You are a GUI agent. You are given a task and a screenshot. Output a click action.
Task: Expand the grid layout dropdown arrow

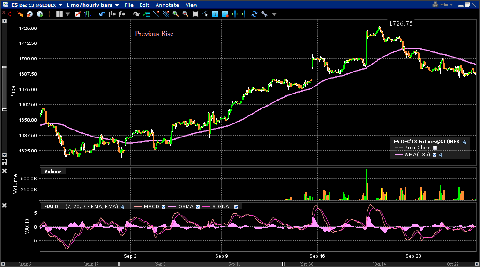click(x=67, y=14)
